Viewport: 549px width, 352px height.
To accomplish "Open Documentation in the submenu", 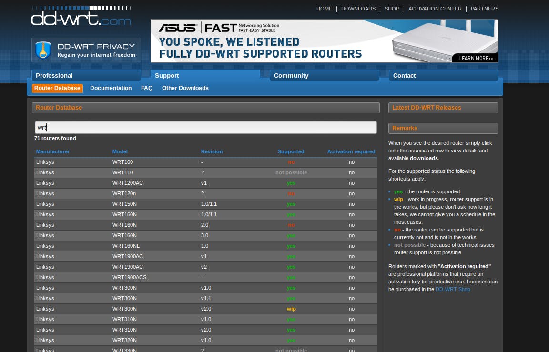I will pyautogui.click(x=111, y=88).
